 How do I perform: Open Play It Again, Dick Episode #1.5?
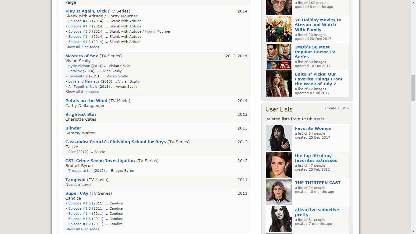pyautogui.click(x=79, y=32)
